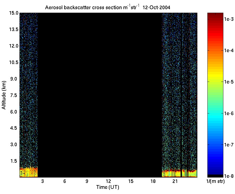Screen dimensions: 235x194
Task: Click the early-morning boundary layer near surface
Action: [28, 172]
